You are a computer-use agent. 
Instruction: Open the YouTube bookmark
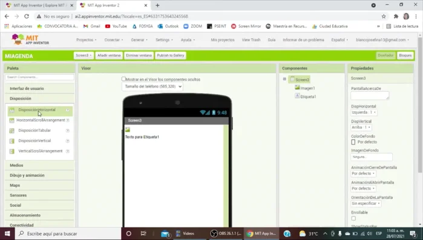click(116, 26)
